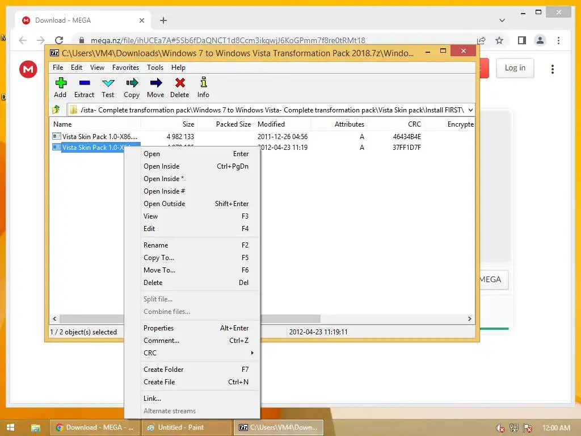Screen dimensions: 581x436
Task: Choose Delete in context menu
Action: tap(197, 283)
